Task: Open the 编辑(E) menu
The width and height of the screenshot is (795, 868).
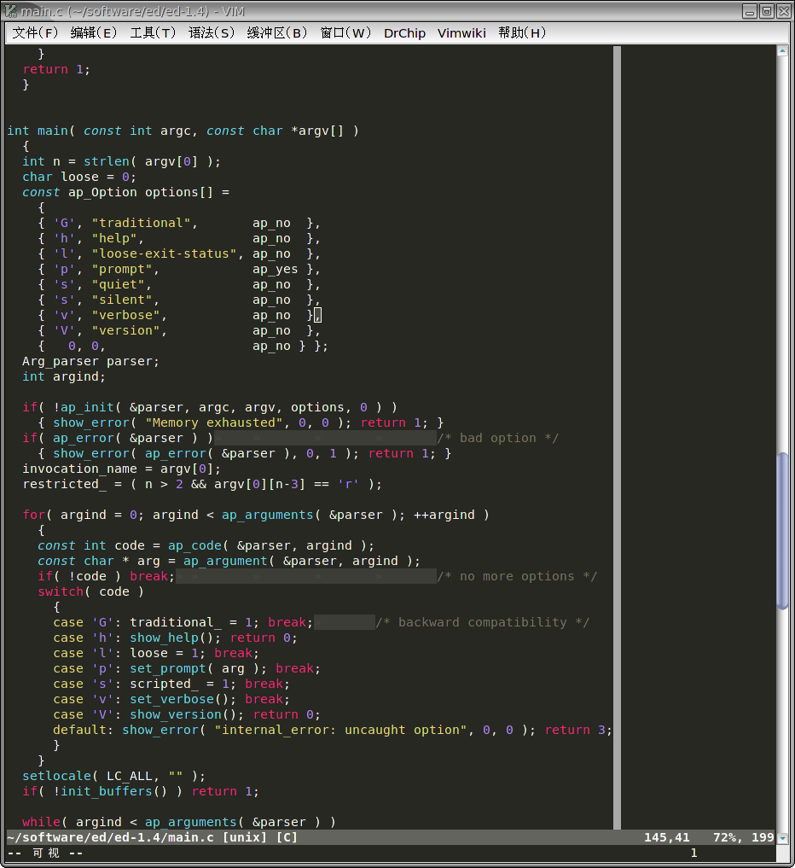Action: coord(94,33)
